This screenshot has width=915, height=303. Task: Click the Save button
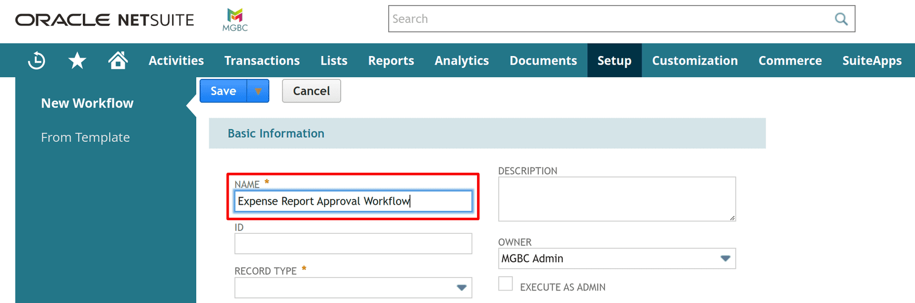(223, 91)
